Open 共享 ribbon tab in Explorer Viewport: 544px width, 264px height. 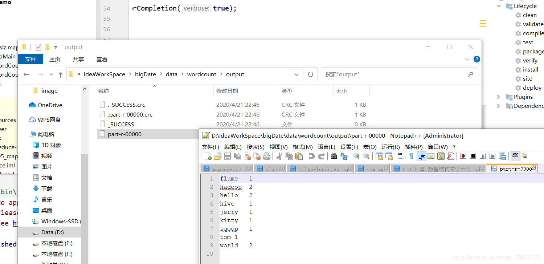tap(78, 59)
